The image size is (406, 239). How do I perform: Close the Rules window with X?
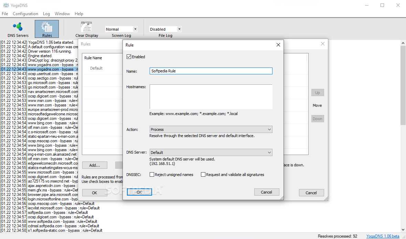click(x=322, y=44)
